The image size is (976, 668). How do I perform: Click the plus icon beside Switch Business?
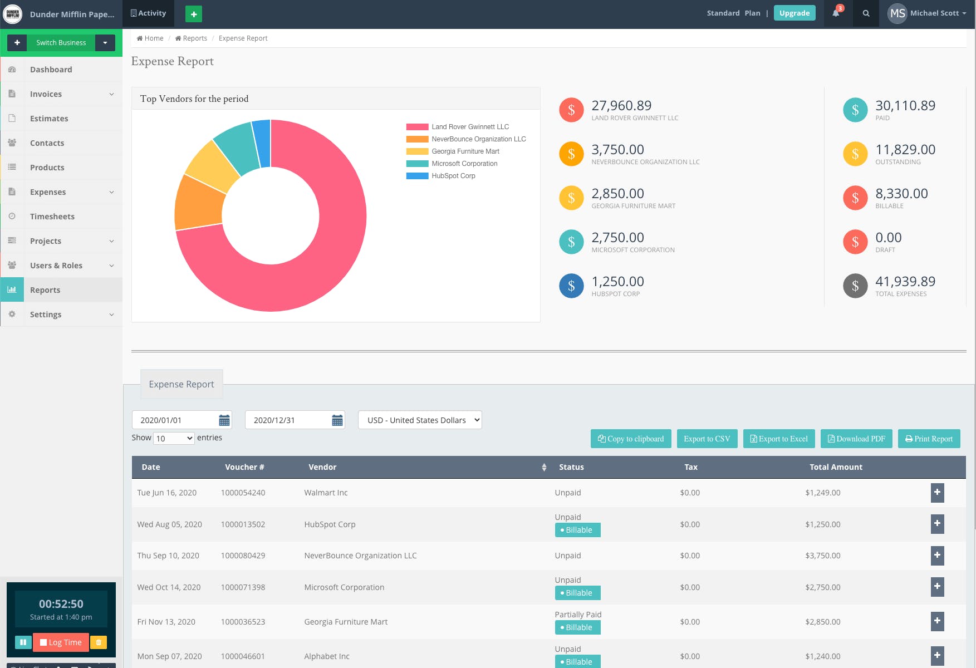(17, 42)
